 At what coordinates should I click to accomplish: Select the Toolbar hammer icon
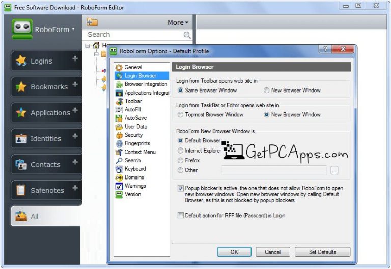click(119, 101)
